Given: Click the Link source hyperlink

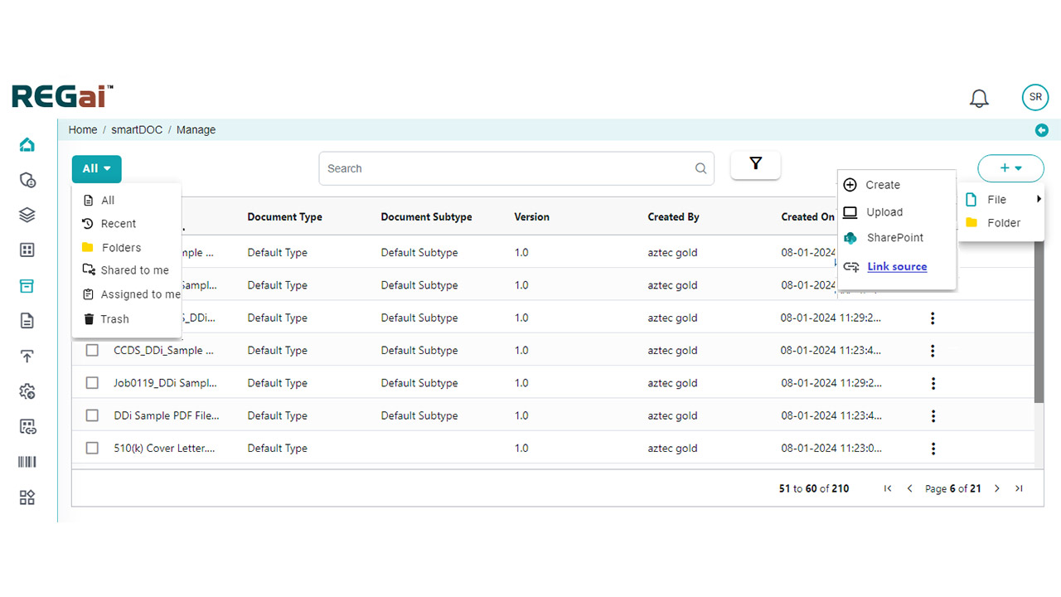Looking at the screenshot, I should tap(897, 267).
